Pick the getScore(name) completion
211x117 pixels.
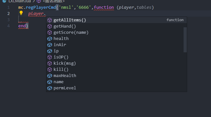click(117, 32)
